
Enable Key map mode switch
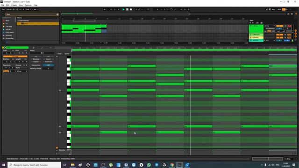[273, 9]
